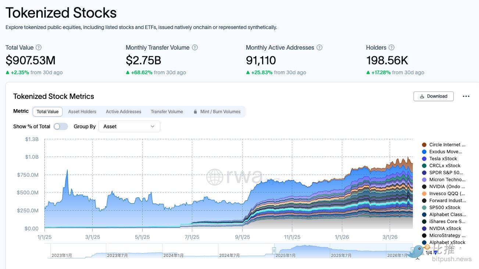This screenshot has width=479, height=269.
Task: Open the three-dots more options menu
Action: tap(466, 96)
